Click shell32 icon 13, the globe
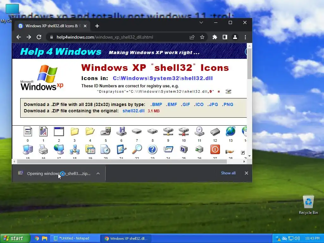Viewport: 324px width, 243px height. (x=231, y=131)
